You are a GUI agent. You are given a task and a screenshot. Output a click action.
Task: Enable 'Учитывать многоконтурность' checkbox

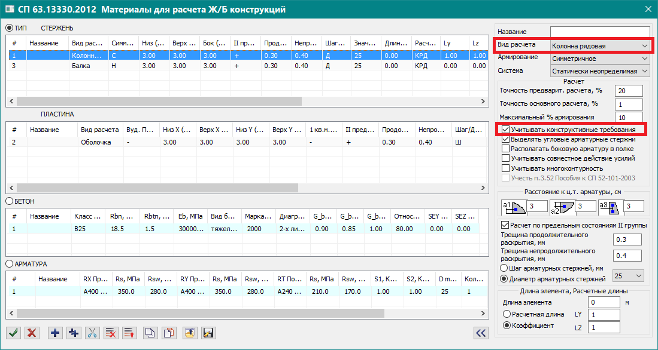(x=507, y=168)
